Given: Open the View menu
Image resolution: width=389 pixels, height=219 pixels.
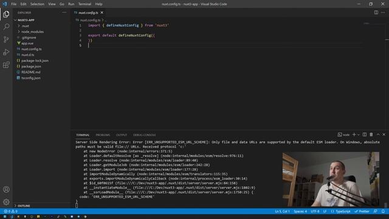Looking at the screenshot, I should [x=52, y=4].
